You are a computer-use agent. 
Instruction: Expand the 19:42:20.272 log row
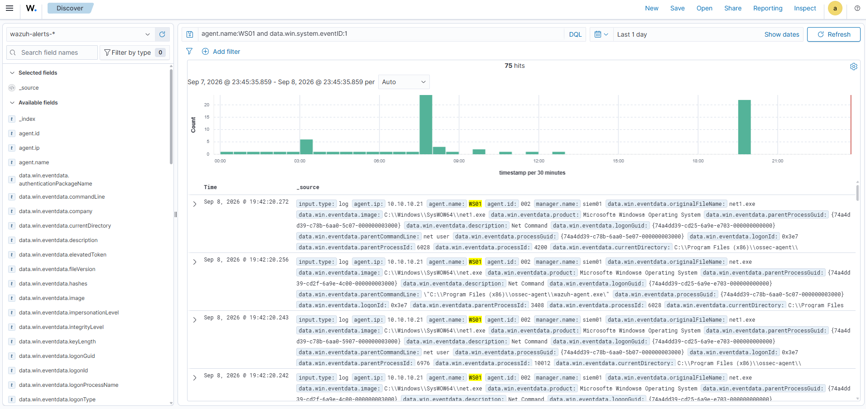(195, 204)
